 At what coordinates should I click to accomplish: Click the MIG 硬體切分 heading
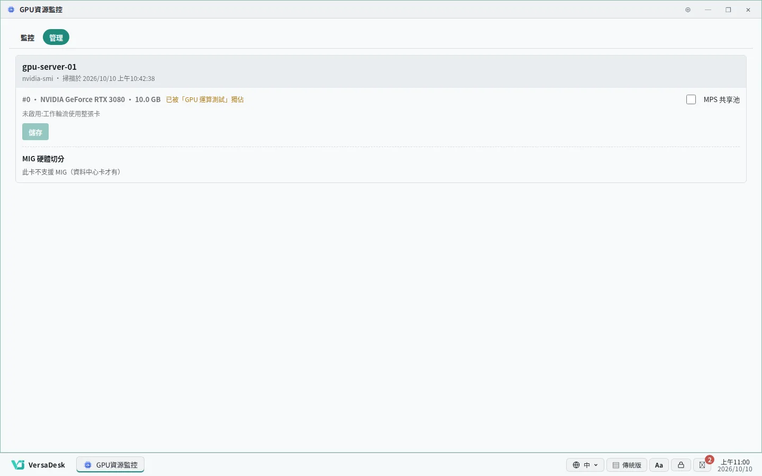coord(43,159)
